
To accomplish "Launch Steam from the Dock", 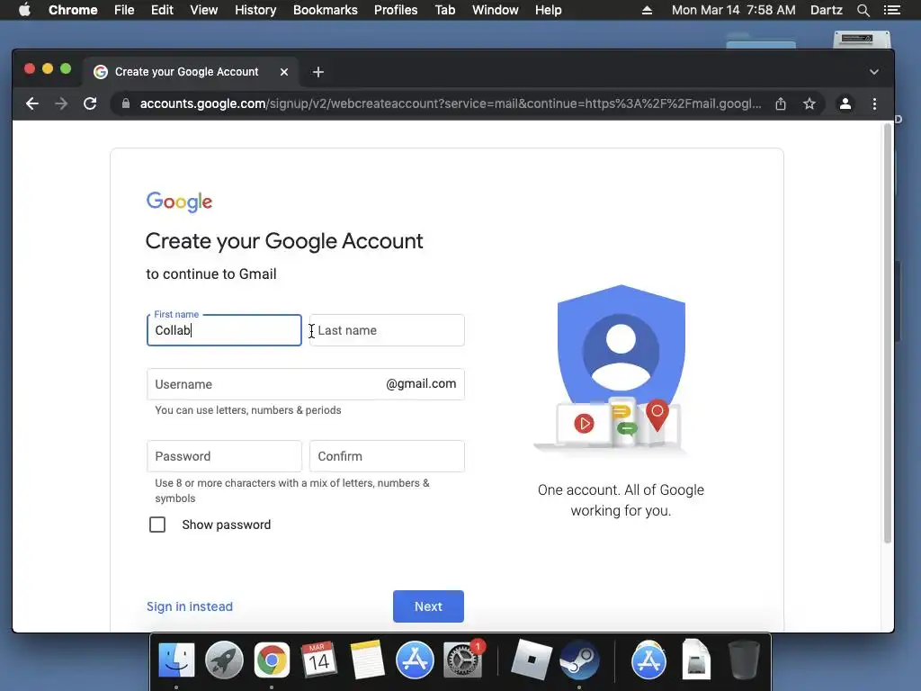I will pos(579,660).
